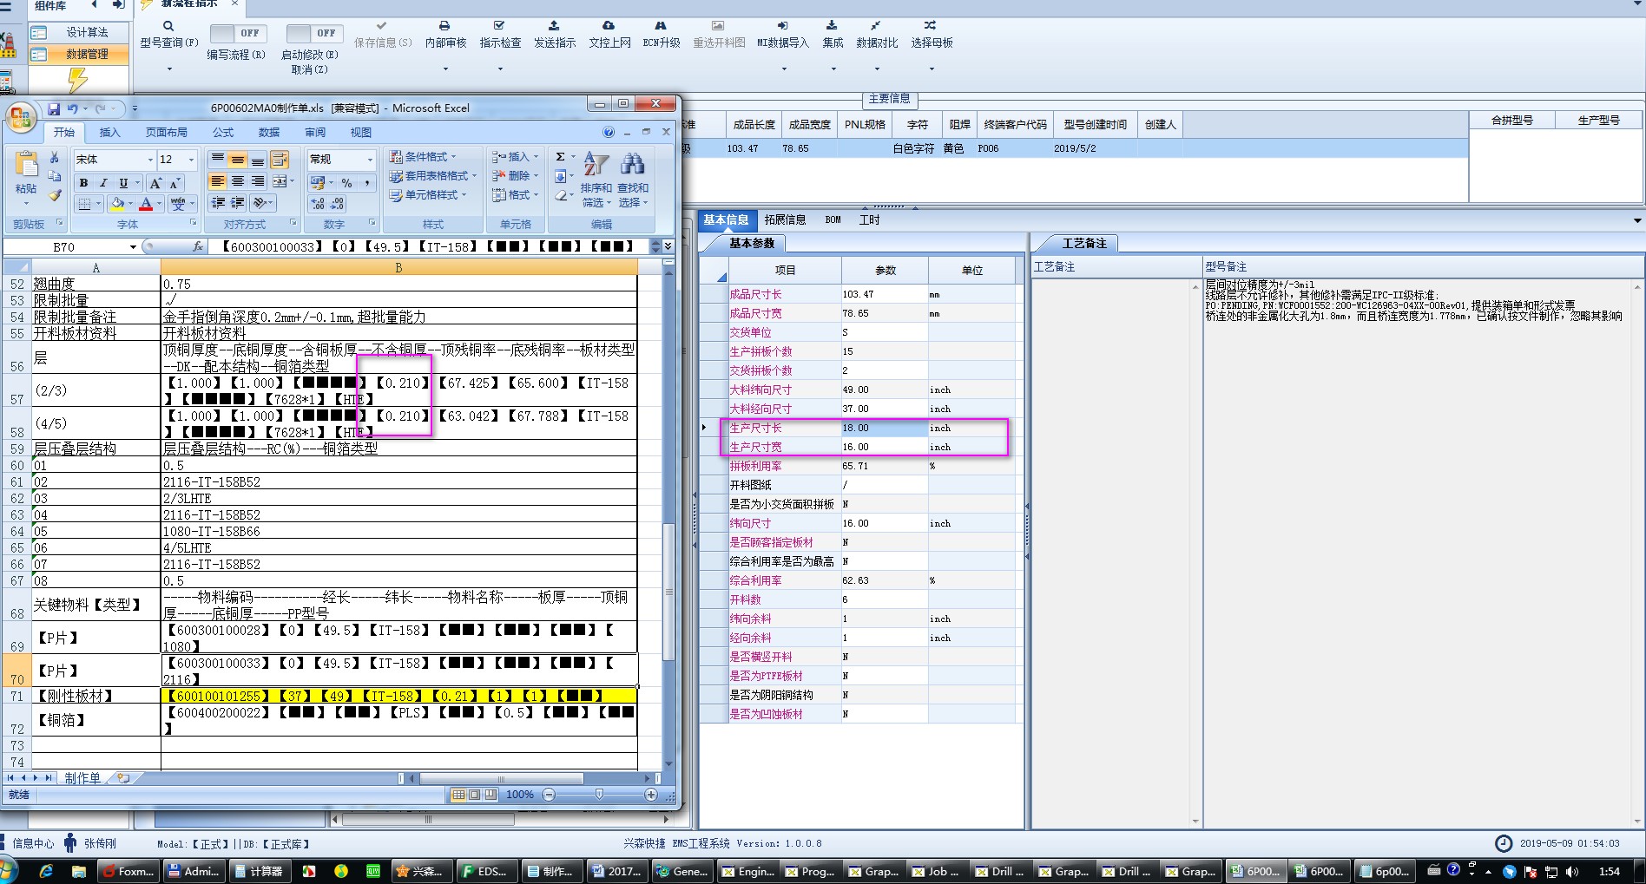1646x884 pixels.
Task: Open the number format 常规 dropdown
Action: click(370, 160)
